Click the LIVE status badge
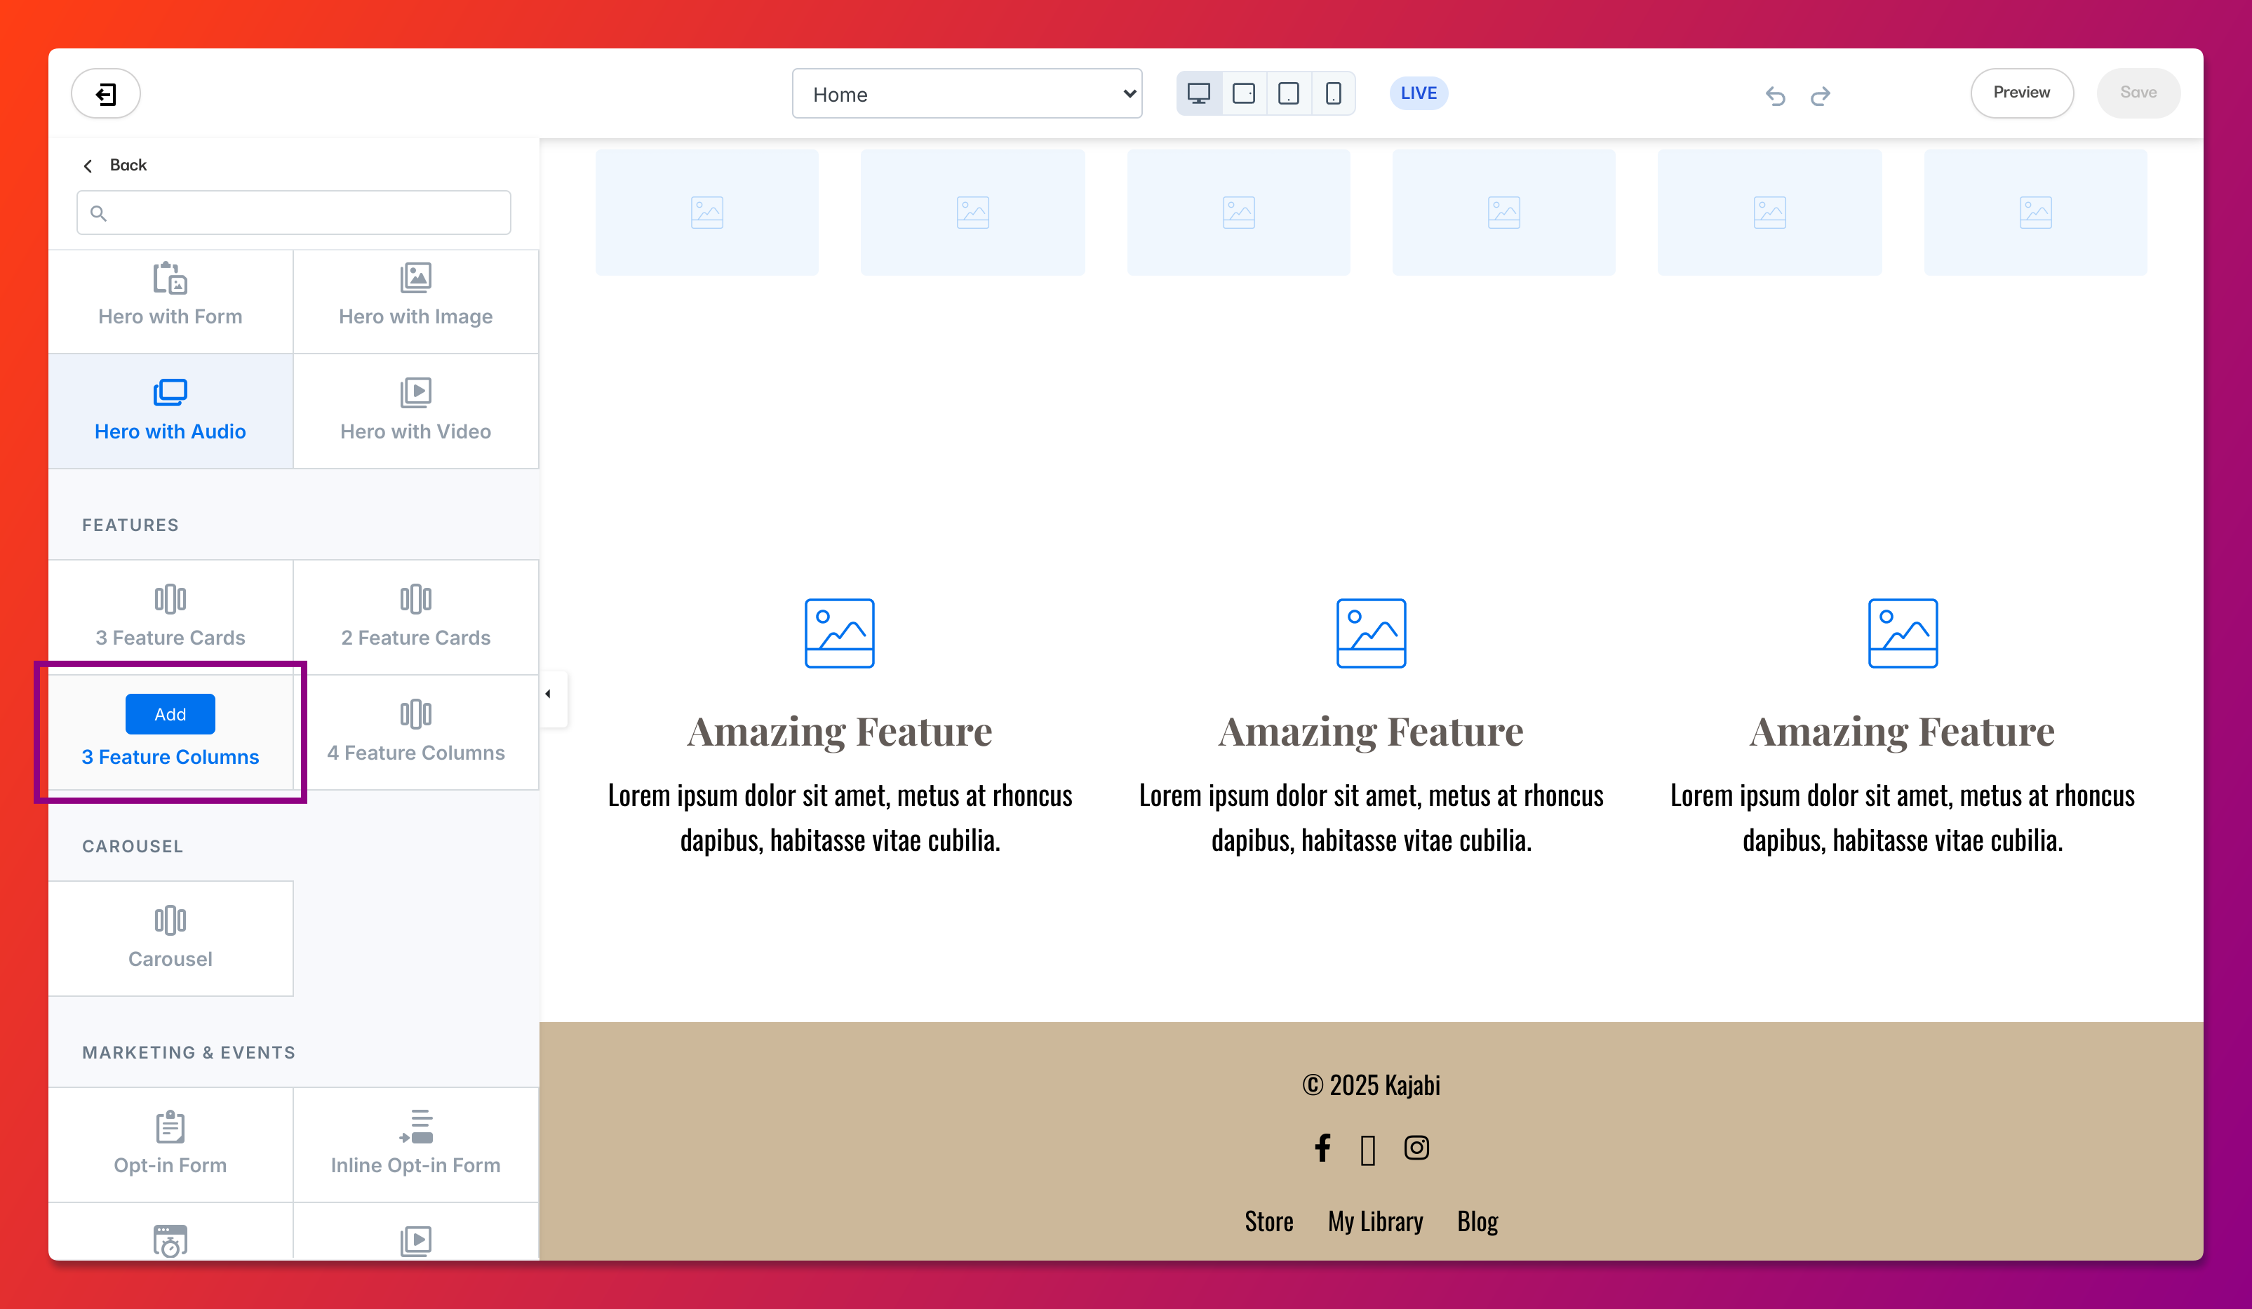 point(1419,93)
